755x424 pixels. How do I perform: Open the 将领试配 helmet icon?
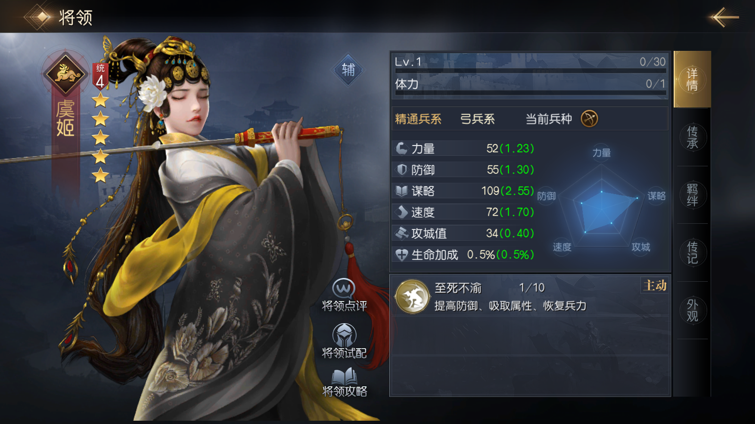tap(344, 335)
